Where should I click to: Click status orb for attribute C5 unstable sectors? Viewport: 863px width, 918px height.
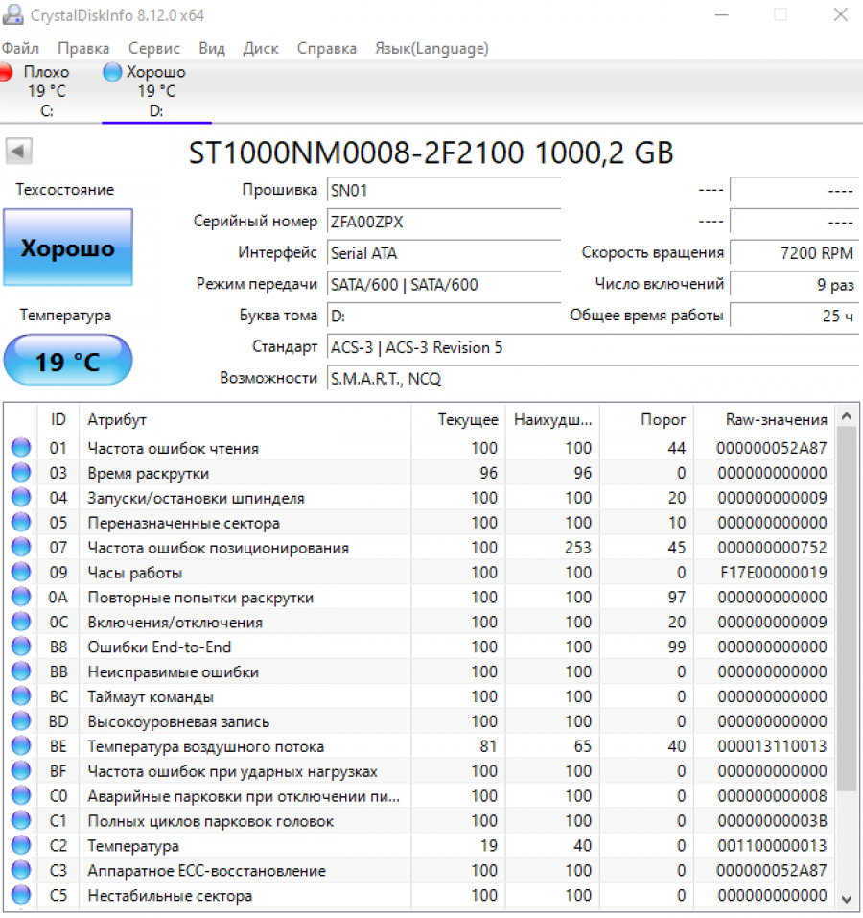(21, 896)
